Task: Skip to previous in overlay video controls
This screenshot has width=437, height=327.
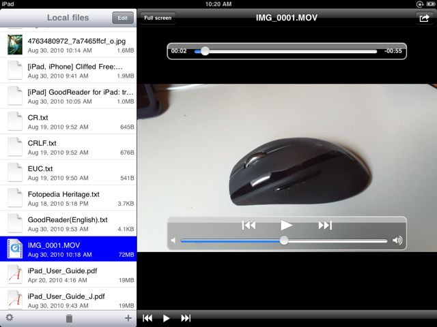Action: 249,225
